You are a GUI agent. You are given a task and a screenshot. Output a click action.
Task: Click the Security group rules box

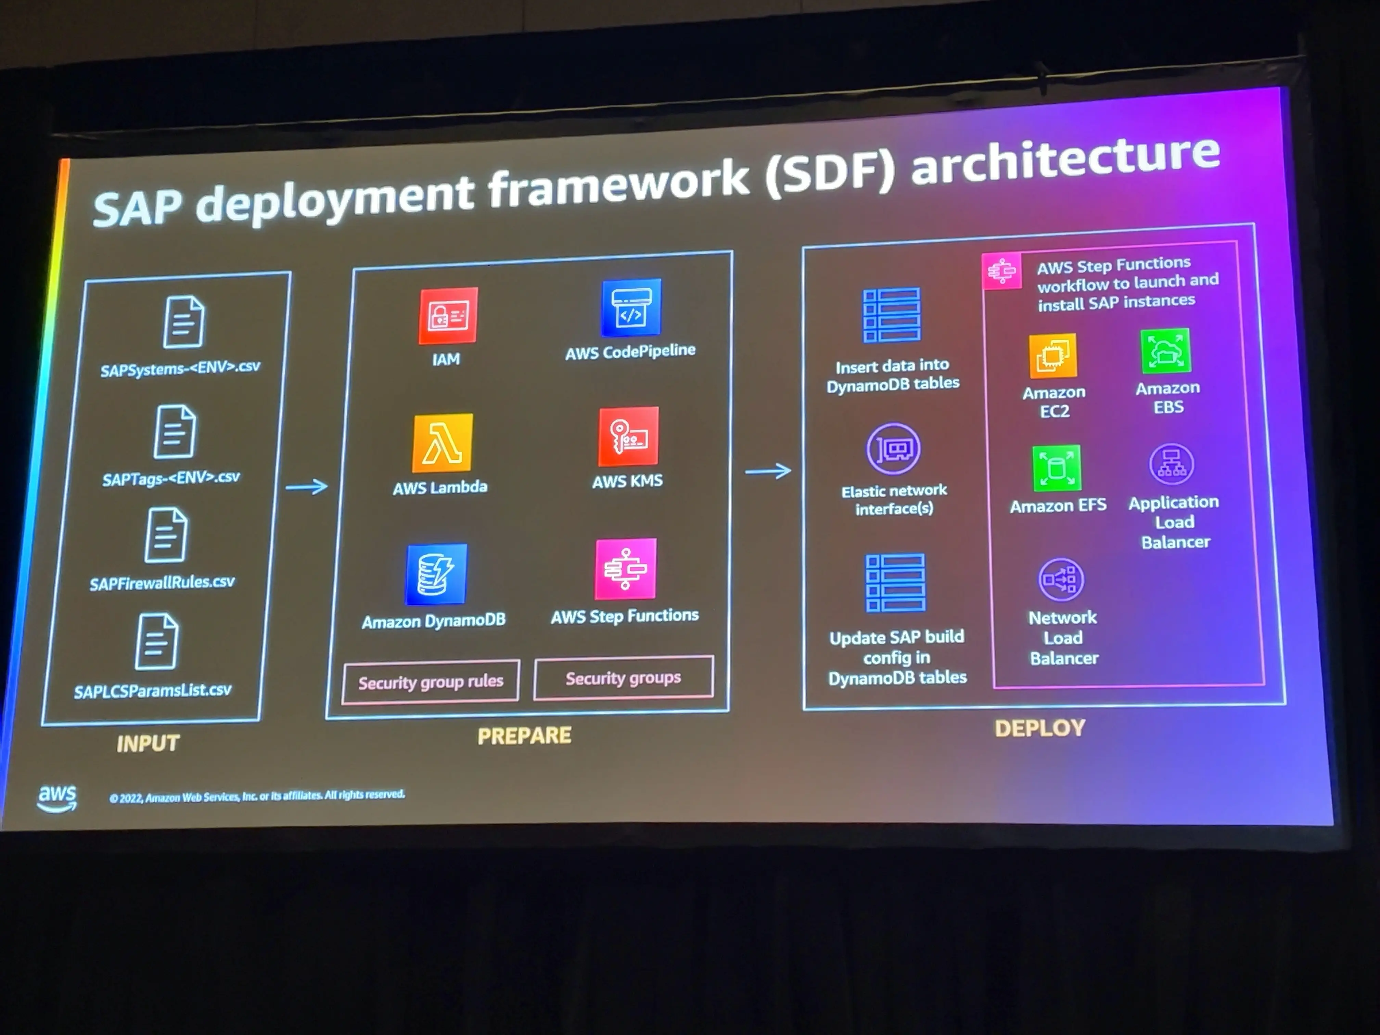pos(431,681)
